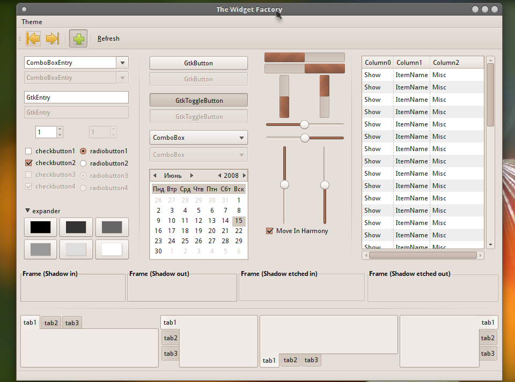Click the second horizontal slider knob
This screenshot has height=382, width=515.
[305, 138]
